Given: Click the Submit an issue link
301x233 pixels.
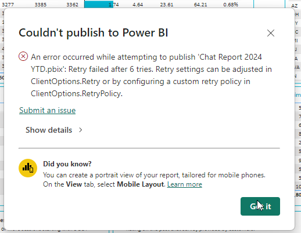Looking at the screenshot, I should (47, 110).
